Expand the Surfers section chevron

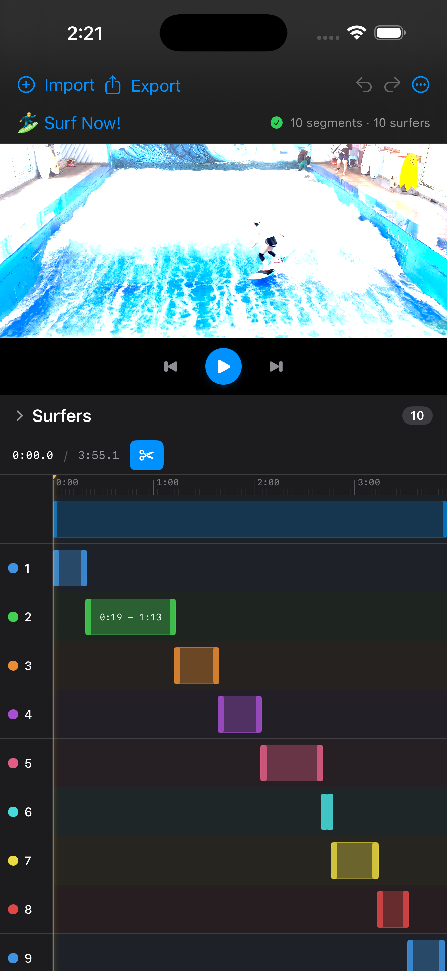(20, 416)
